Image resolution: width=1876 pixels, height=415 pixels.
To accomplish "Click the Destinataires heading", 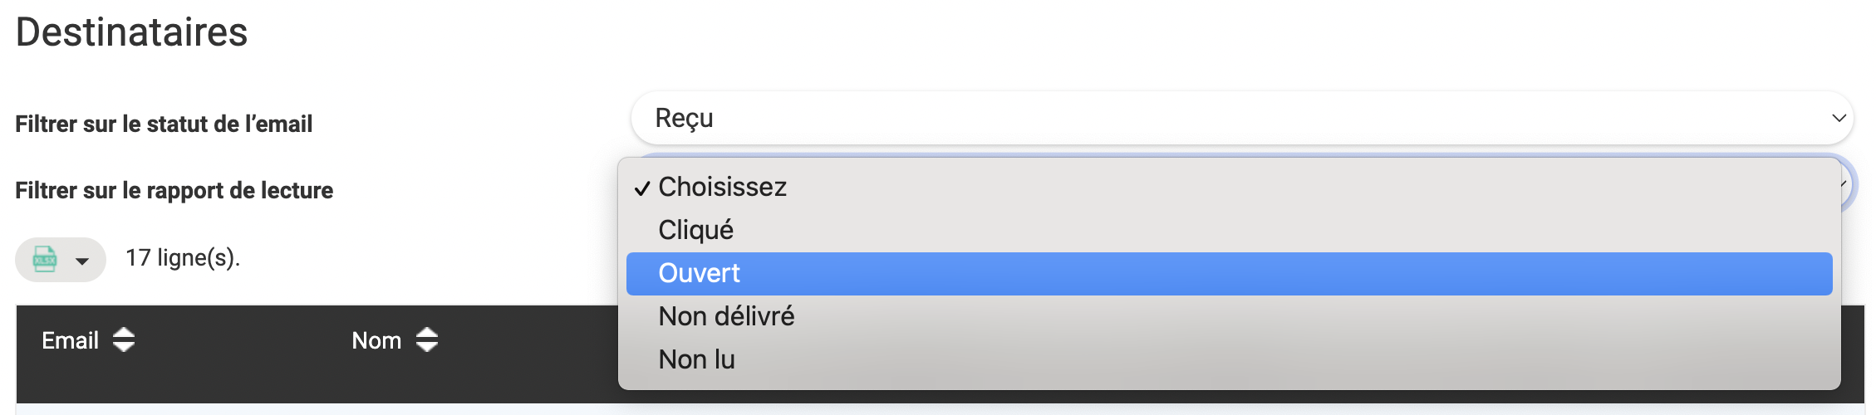I will tap(131, 32).
